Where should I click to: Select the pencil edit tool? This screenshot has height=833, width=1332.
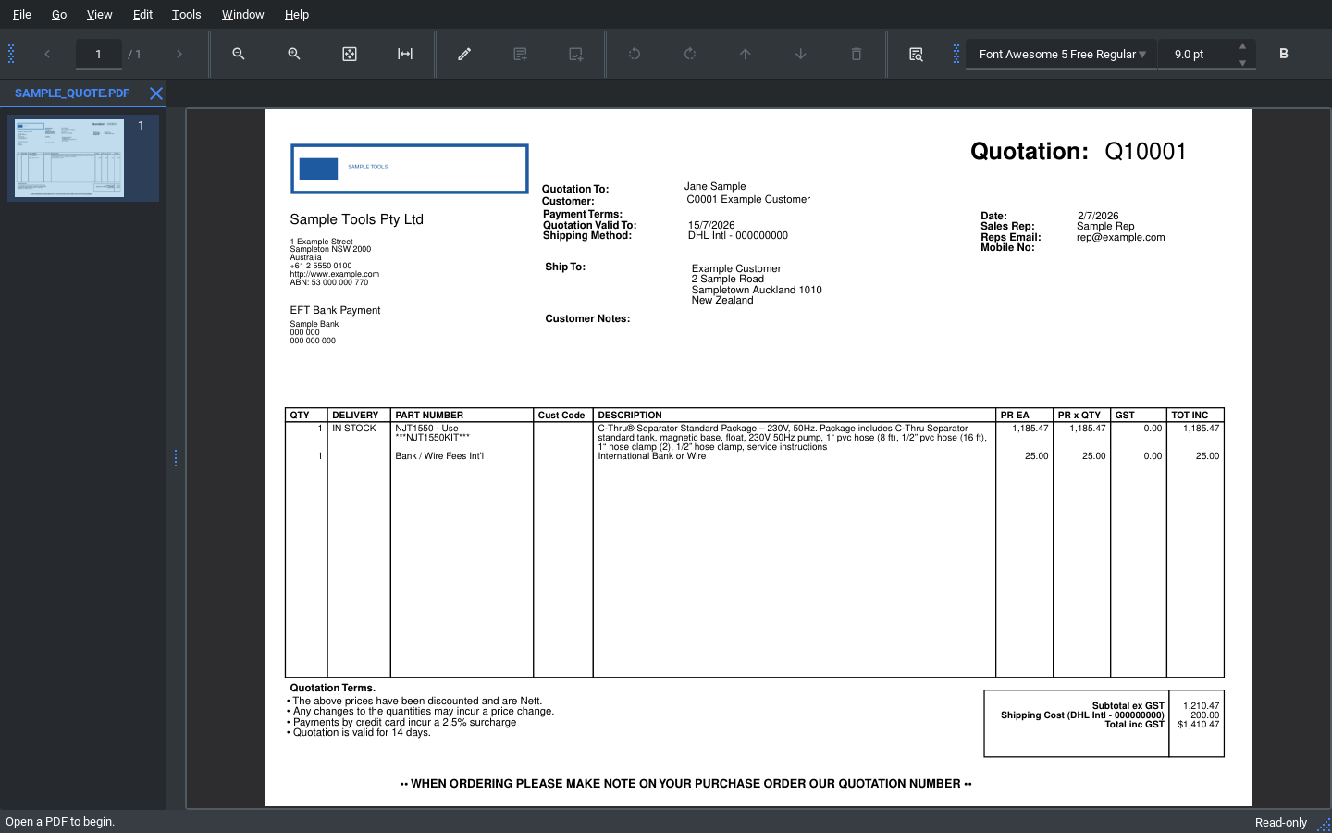[464, 54]
